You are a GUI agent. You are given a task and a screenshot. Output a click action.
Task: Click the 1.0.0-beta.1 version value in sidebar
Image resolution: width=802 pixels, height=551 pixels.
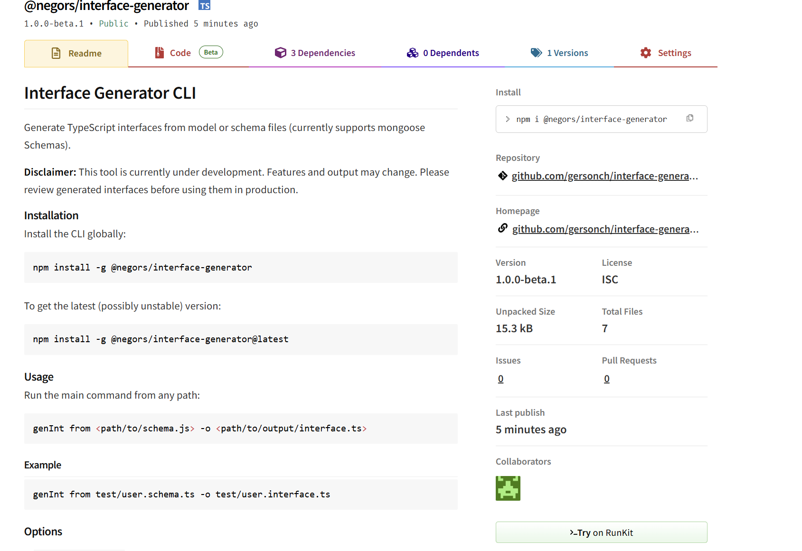[526, 280]
